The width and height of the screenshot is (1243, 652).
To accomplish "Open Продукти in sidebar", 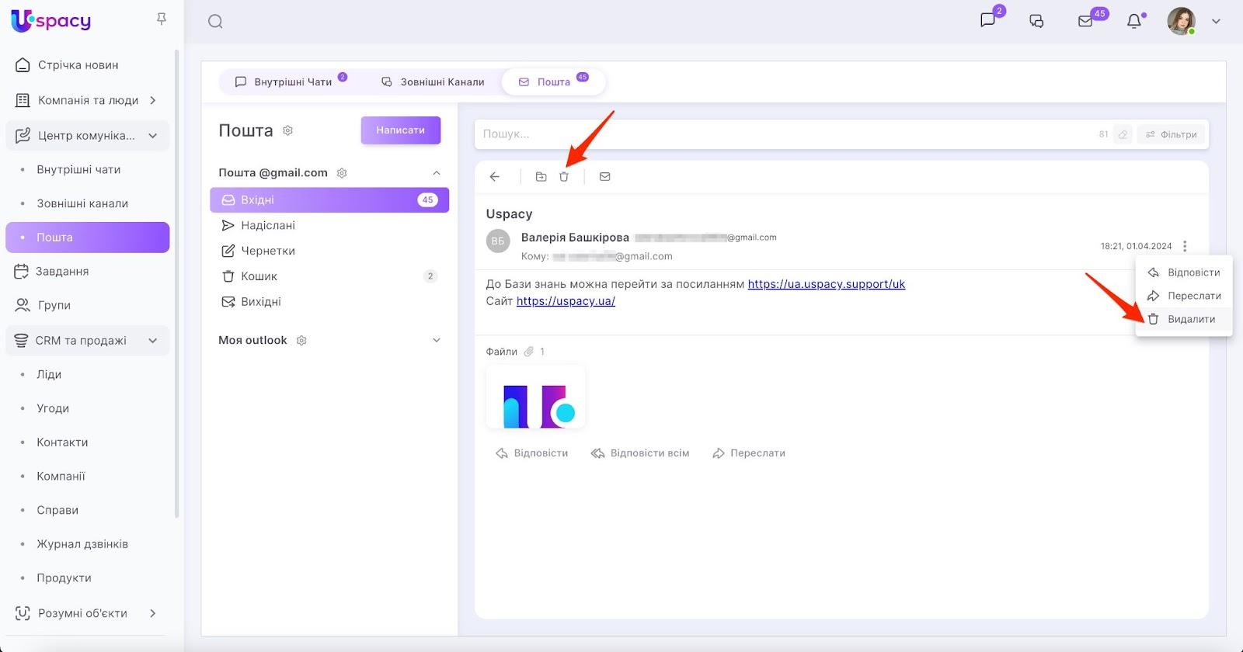I will pos(87,578).
